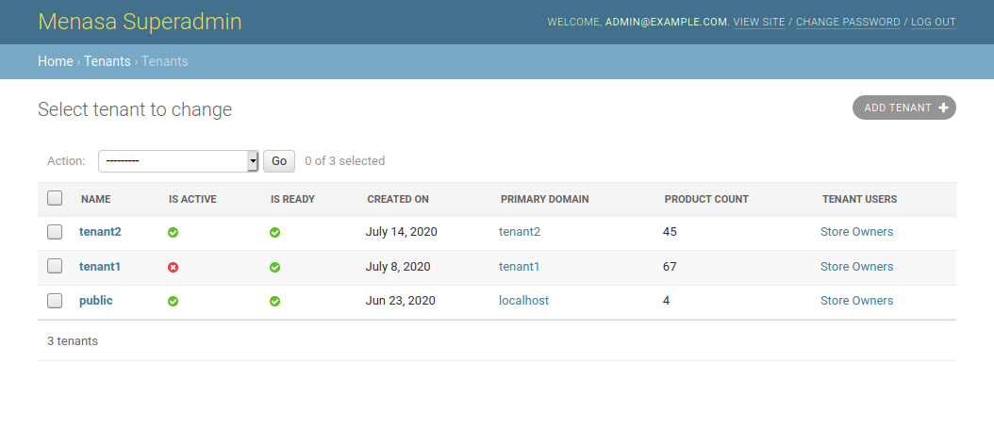Click product count 45

point(670,231)
